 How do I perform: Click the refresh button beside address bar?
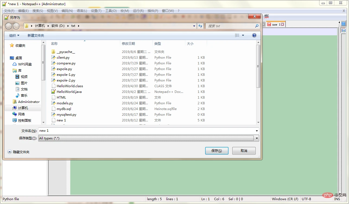(x=200, y=26)
